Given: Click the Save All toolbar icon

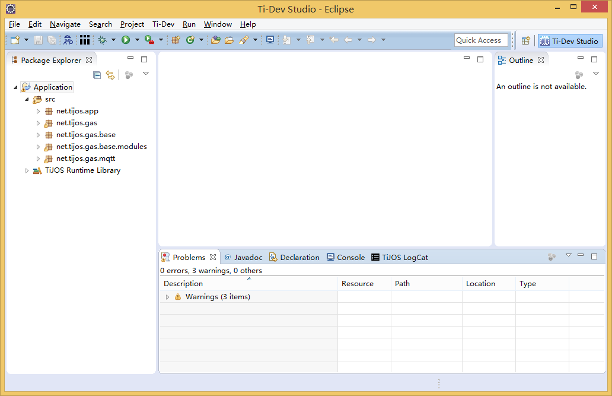Looking at the screenshot, I should pos(52,40).
